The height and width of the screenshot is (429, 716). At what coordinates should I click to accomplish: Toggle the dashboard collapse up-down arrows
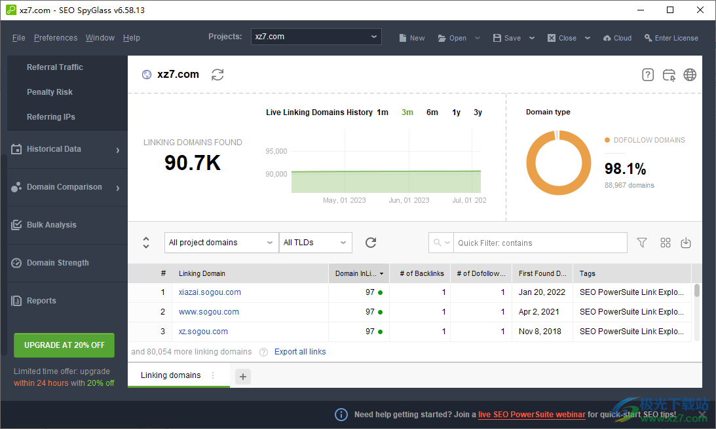146,243
